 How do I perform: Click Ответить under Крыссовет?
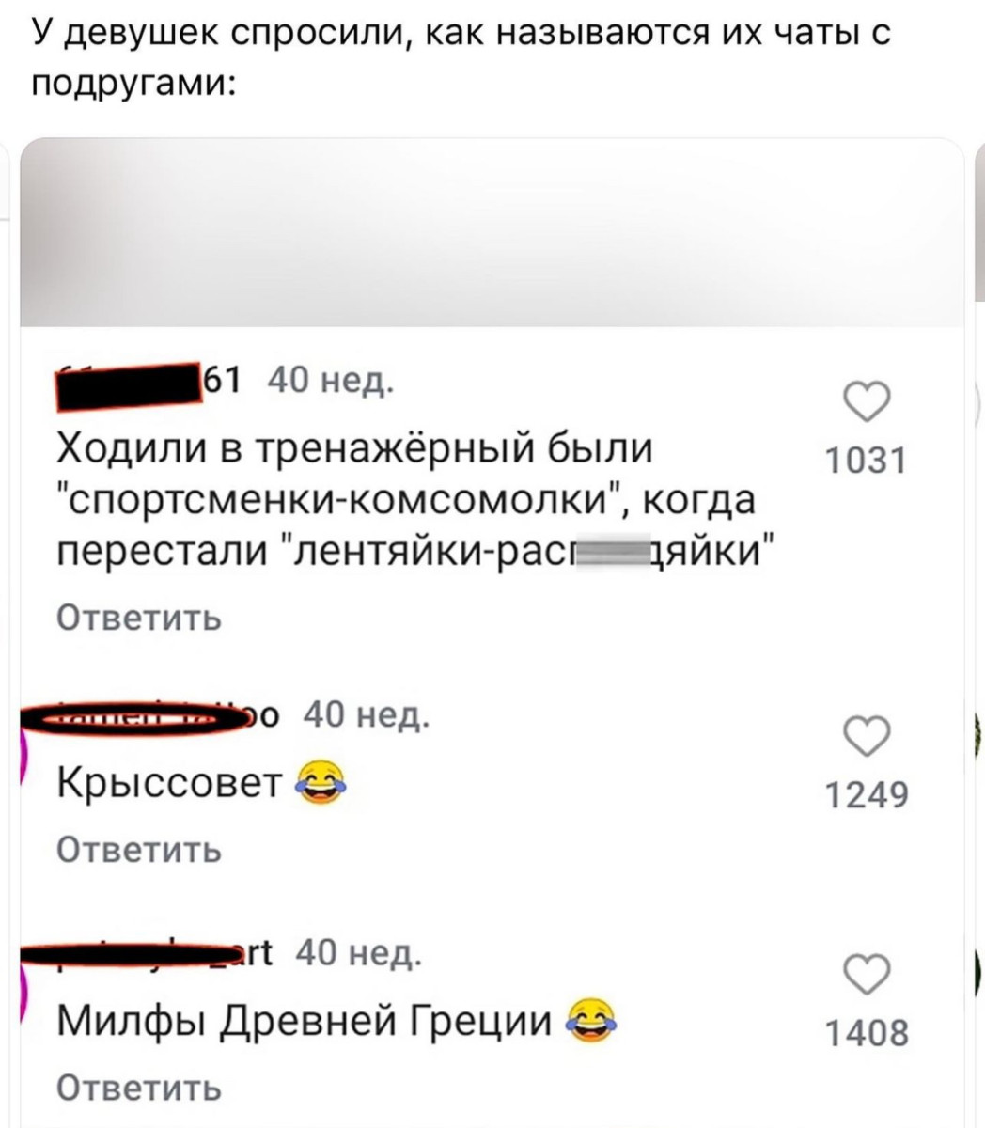139,849
